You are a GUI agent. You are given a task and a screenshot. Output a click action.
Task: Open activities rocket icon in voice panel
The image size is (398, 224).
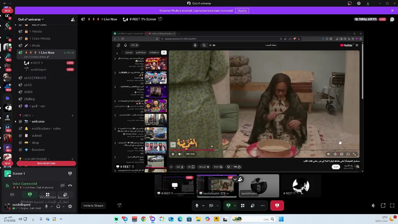[48, 195]
